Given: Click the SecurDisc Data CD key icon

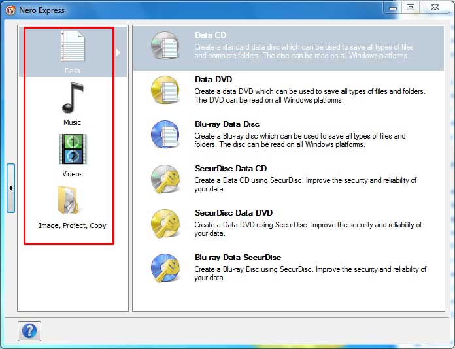Looking at the screenshot, I should tap(165, 179).
